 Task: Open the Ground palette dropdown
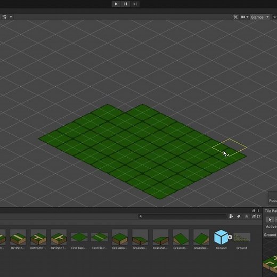270,235
